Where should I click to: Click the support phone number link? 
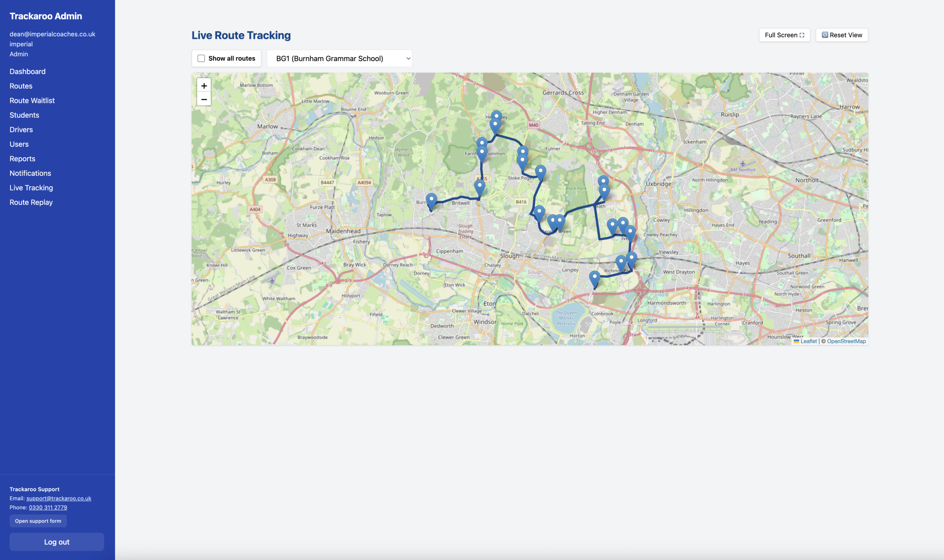[x=48, y=507]
